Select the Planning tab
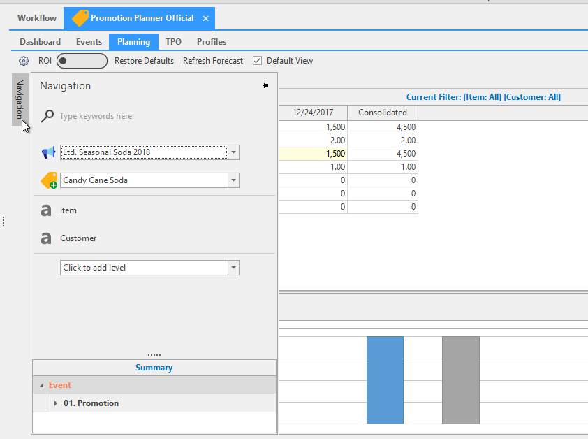The width and height of the screenshot is (588, 439). [x=134, y=42]
